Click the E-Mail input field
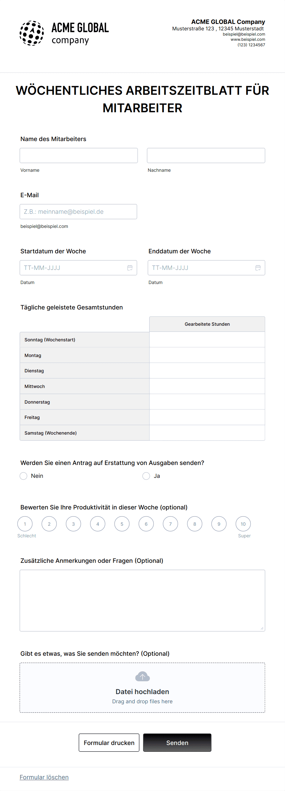Viewport: 285px width, 791px height. click(78, 212)
